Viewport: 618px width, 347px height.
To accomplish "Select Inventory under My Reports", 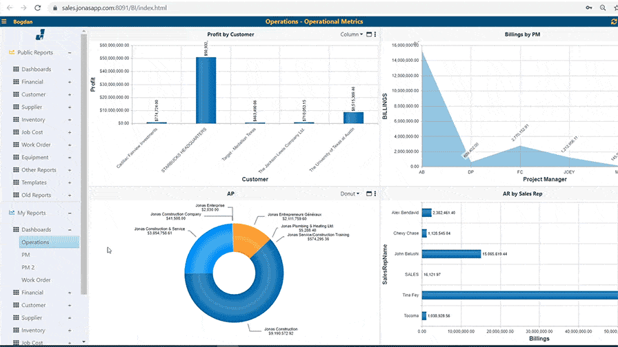I will click(x=33, y=330).
